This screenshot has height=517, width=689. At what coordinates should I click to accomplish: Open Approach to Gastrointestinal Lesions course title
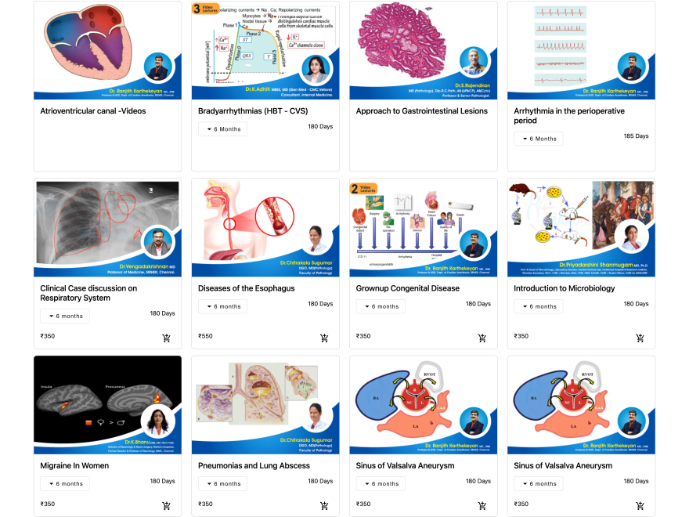pos(422,110)
